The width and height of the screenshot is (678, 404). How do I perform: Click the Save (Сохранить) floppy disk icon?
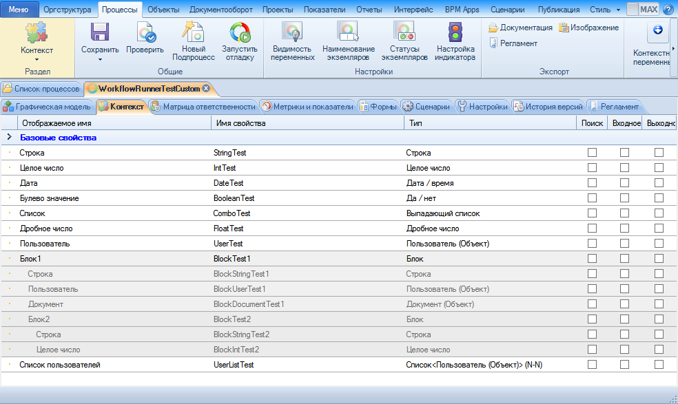100,33
